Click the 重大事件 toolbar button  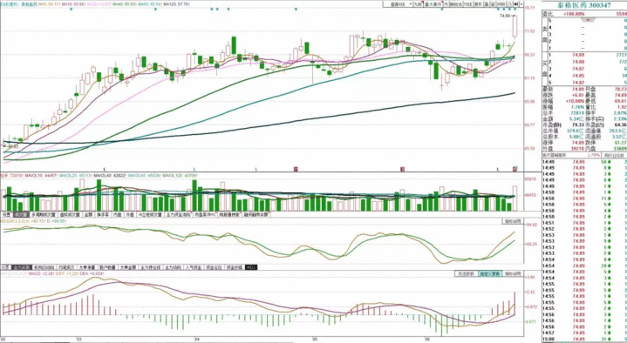click(433, 4)
